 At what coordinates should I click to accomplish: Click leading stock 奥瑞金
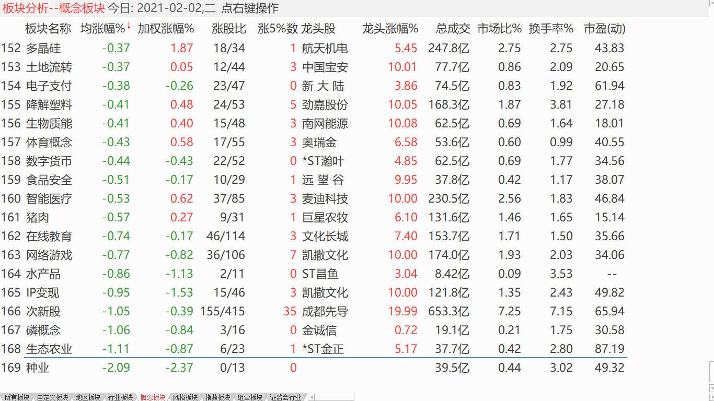click(319, 142)
